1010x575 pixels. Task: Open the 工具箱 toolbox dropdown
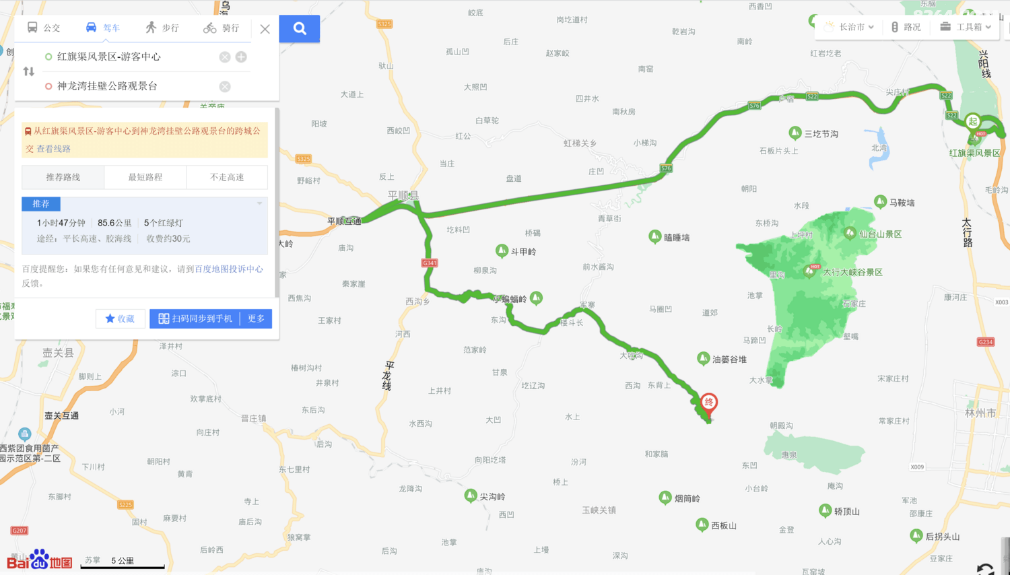(966, 27)
